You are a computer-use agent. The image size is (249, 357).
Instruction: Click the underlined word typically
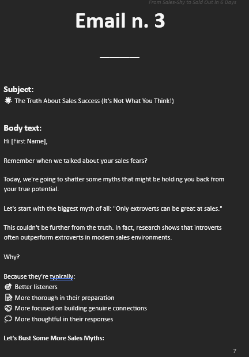62,276
